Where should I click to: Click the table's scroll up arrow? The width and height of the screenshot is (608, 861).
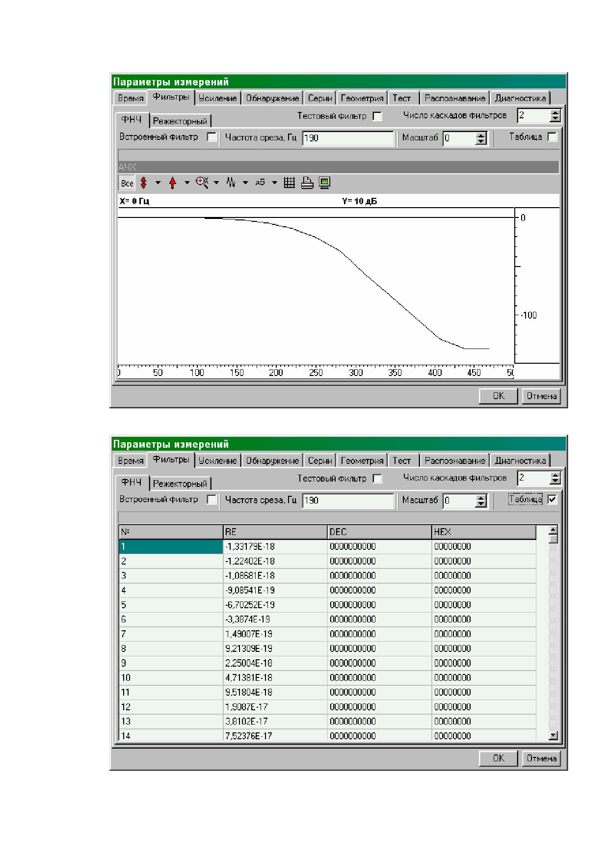point(553,530)
